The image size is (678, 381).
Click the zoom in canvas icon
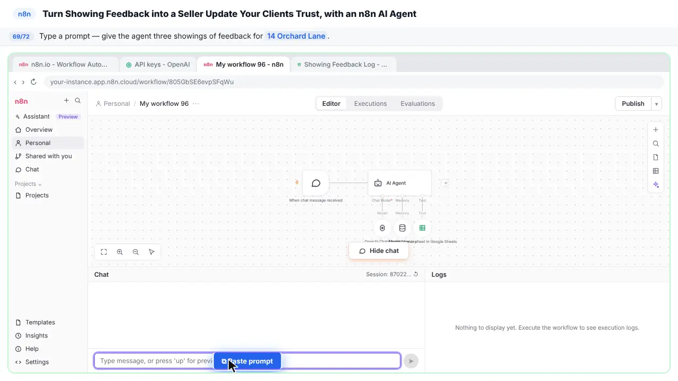[120, 252]
